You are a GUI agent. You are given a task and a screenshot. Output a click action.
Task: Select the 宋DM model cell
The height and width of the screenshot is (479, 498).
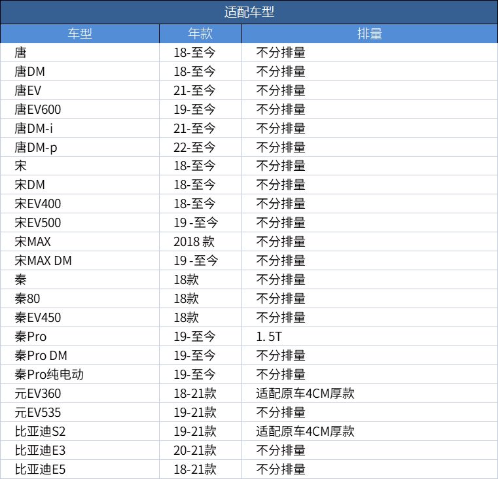pos(80,185)
